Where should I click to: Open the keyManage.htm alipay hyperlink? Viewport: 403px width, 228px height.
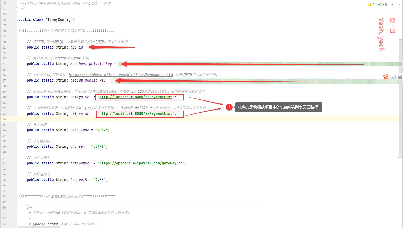tap(121, 75)
